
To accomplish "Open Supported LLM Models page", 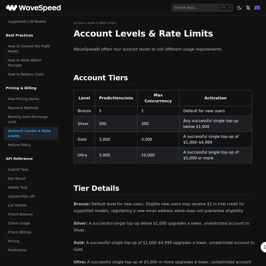I will tap(27, 22).
